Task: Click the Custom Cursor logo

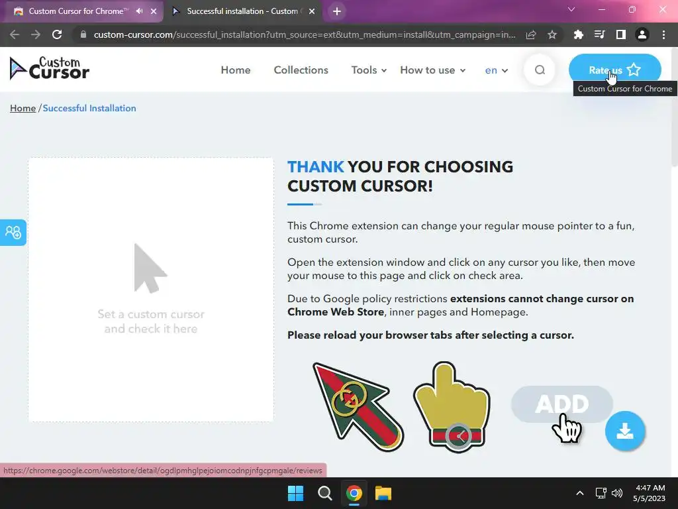Action: 49,68
